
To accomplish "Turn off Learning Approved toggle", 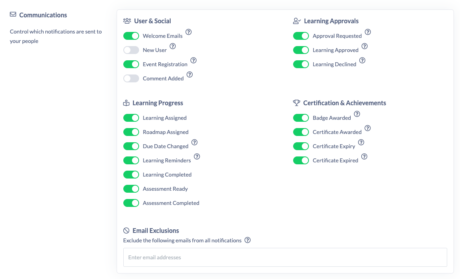I will coord(301,50).
